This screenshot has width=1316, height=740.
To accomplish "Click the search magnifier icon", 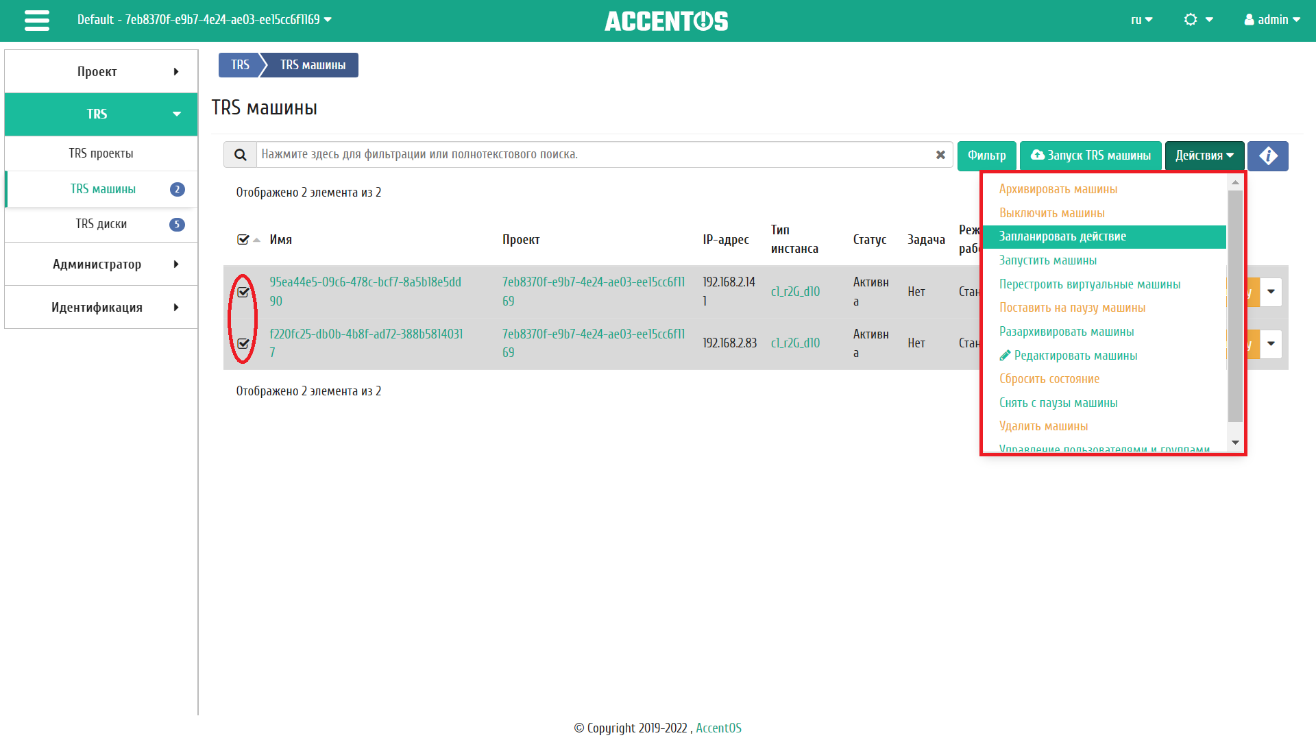I will coord(240,155).
